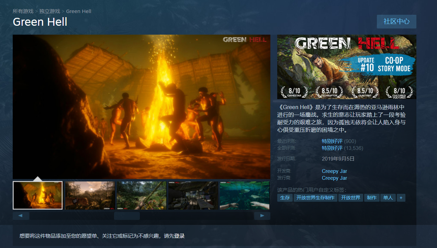Open the large bonfire screenshot
Screen dimensions: 437x248
[142, 107]
